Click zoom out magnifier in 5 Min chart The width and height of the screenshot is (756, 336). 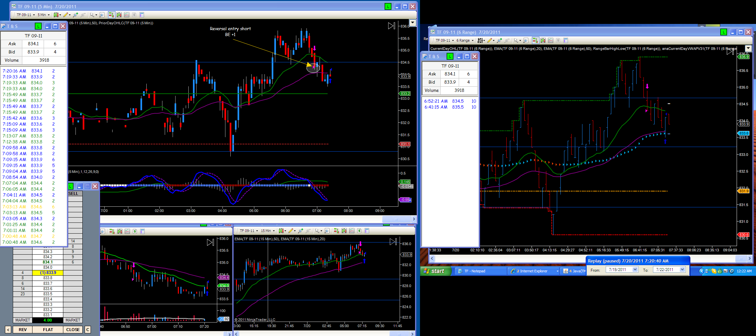(x=83, y=15)
